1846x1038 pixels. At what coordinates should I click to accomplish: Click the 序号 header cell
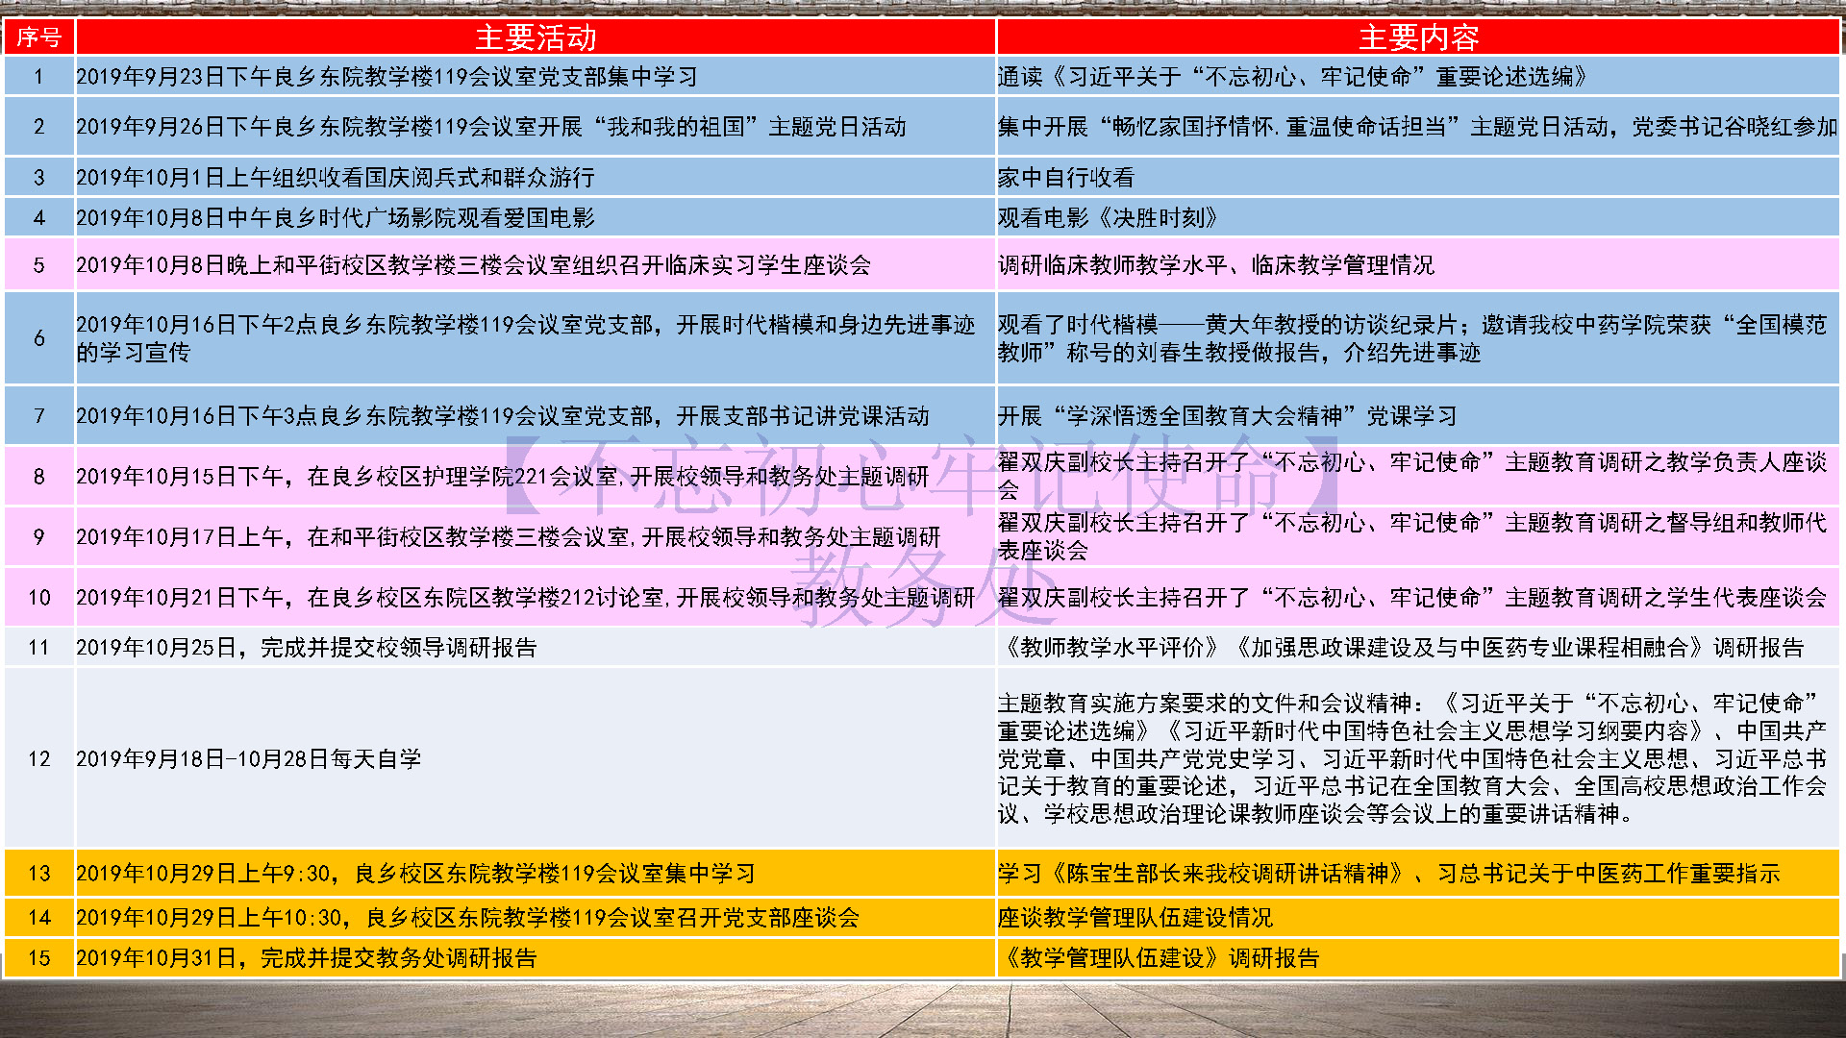tap(39, 37)
